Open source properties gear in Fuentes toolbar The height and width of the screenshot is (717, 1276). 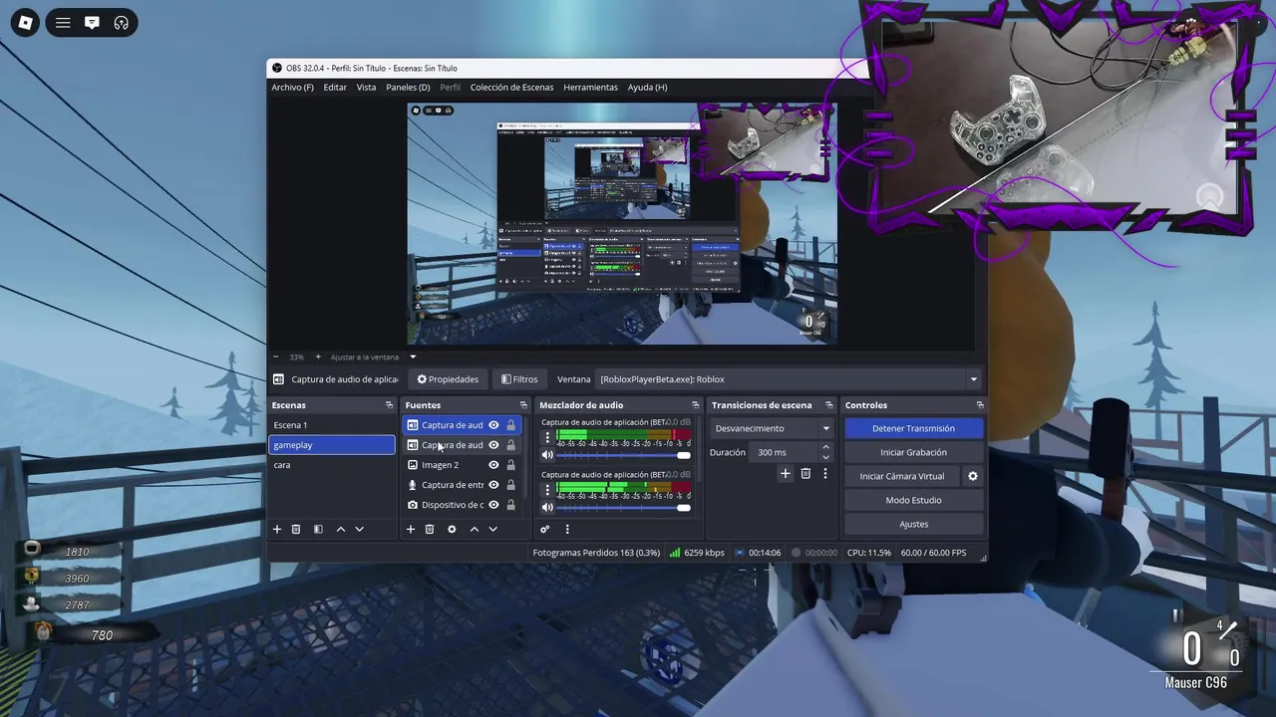pyautogui.click(x=452, y=529)
